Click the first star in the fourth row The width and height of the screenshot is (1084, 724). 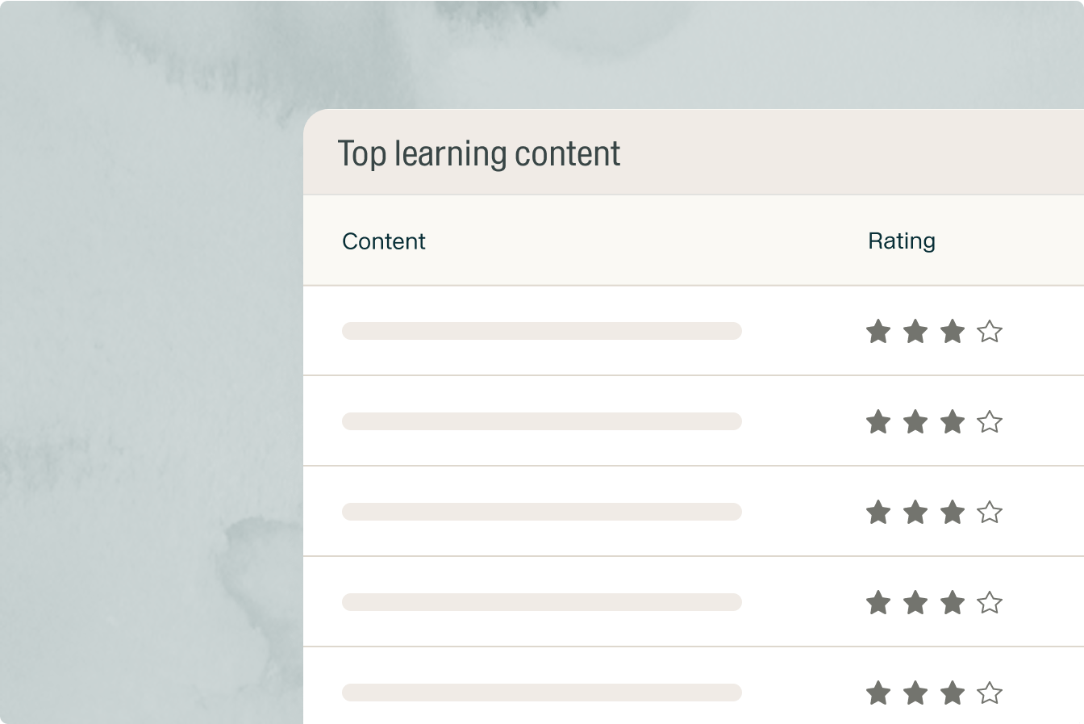tap(878, 603)
